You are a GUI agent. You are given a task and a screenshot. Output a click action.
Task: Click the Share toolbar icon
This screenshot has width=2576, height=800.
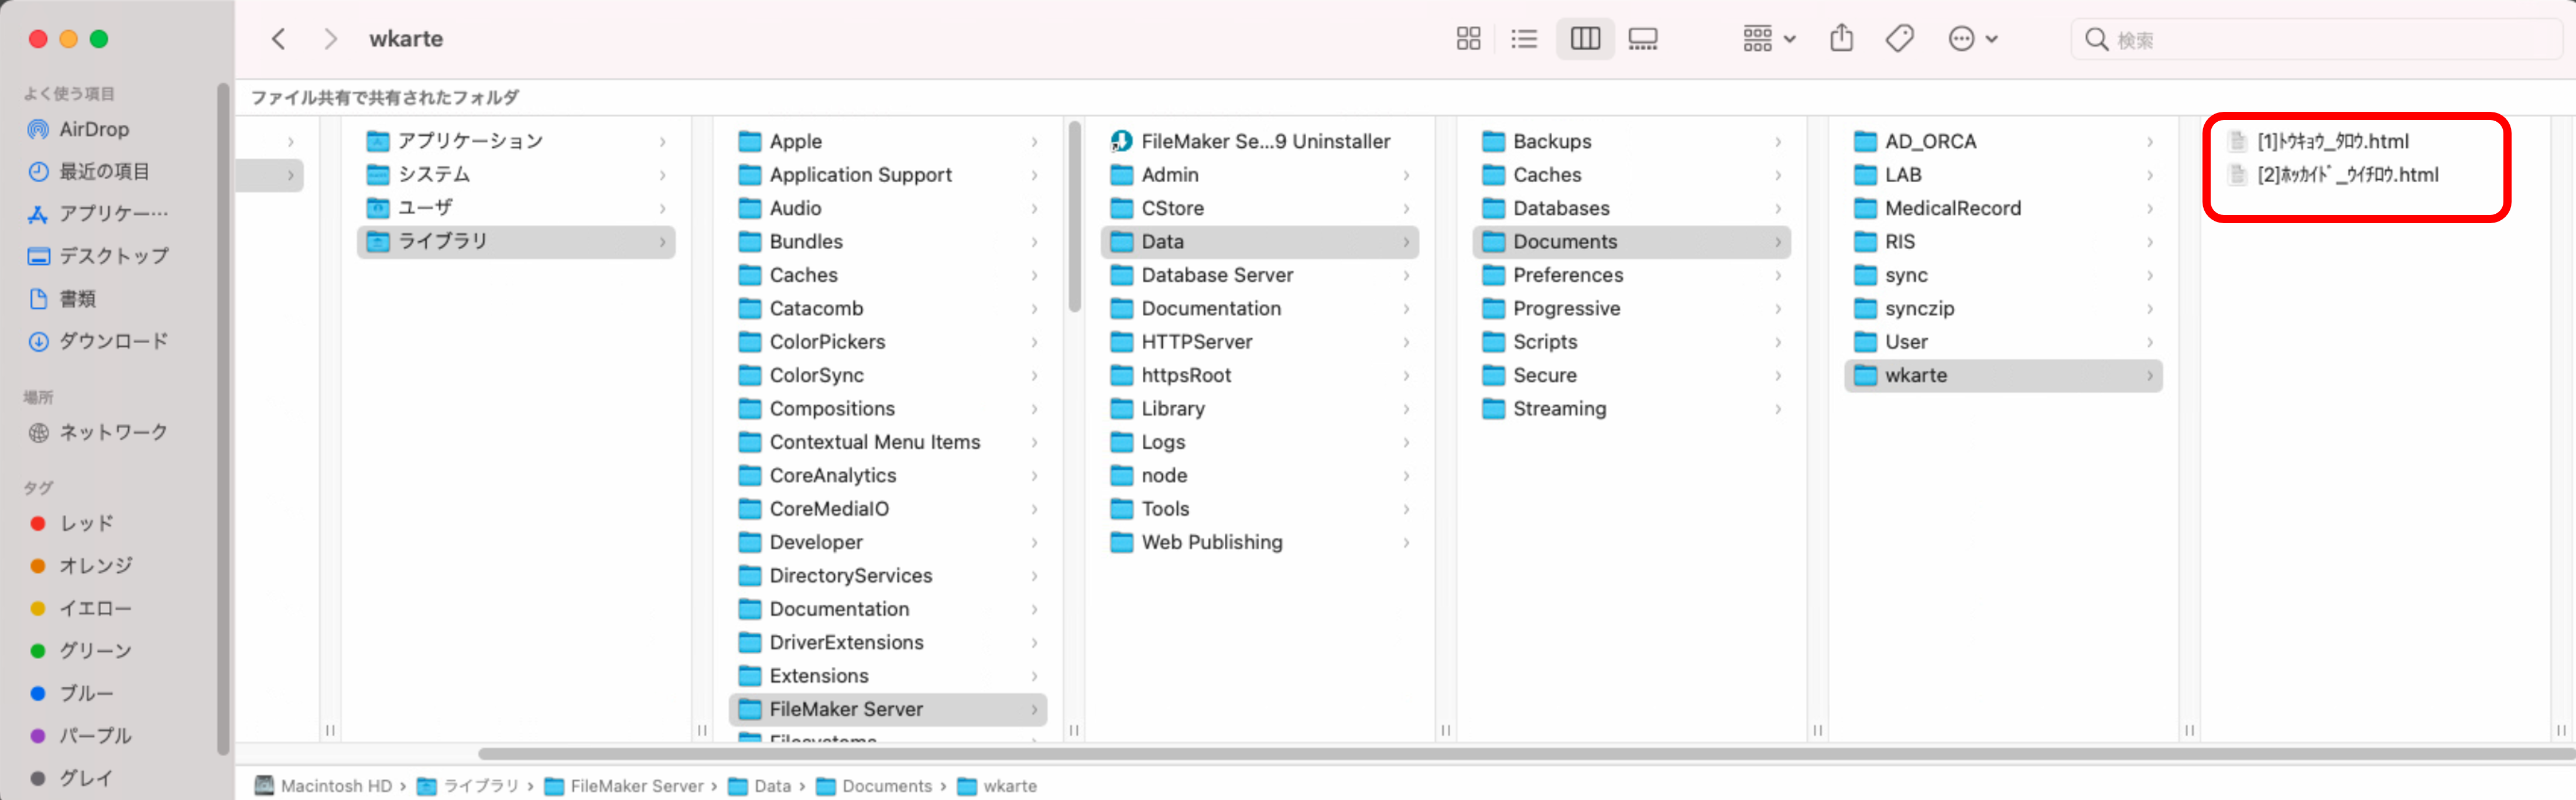1841,39
